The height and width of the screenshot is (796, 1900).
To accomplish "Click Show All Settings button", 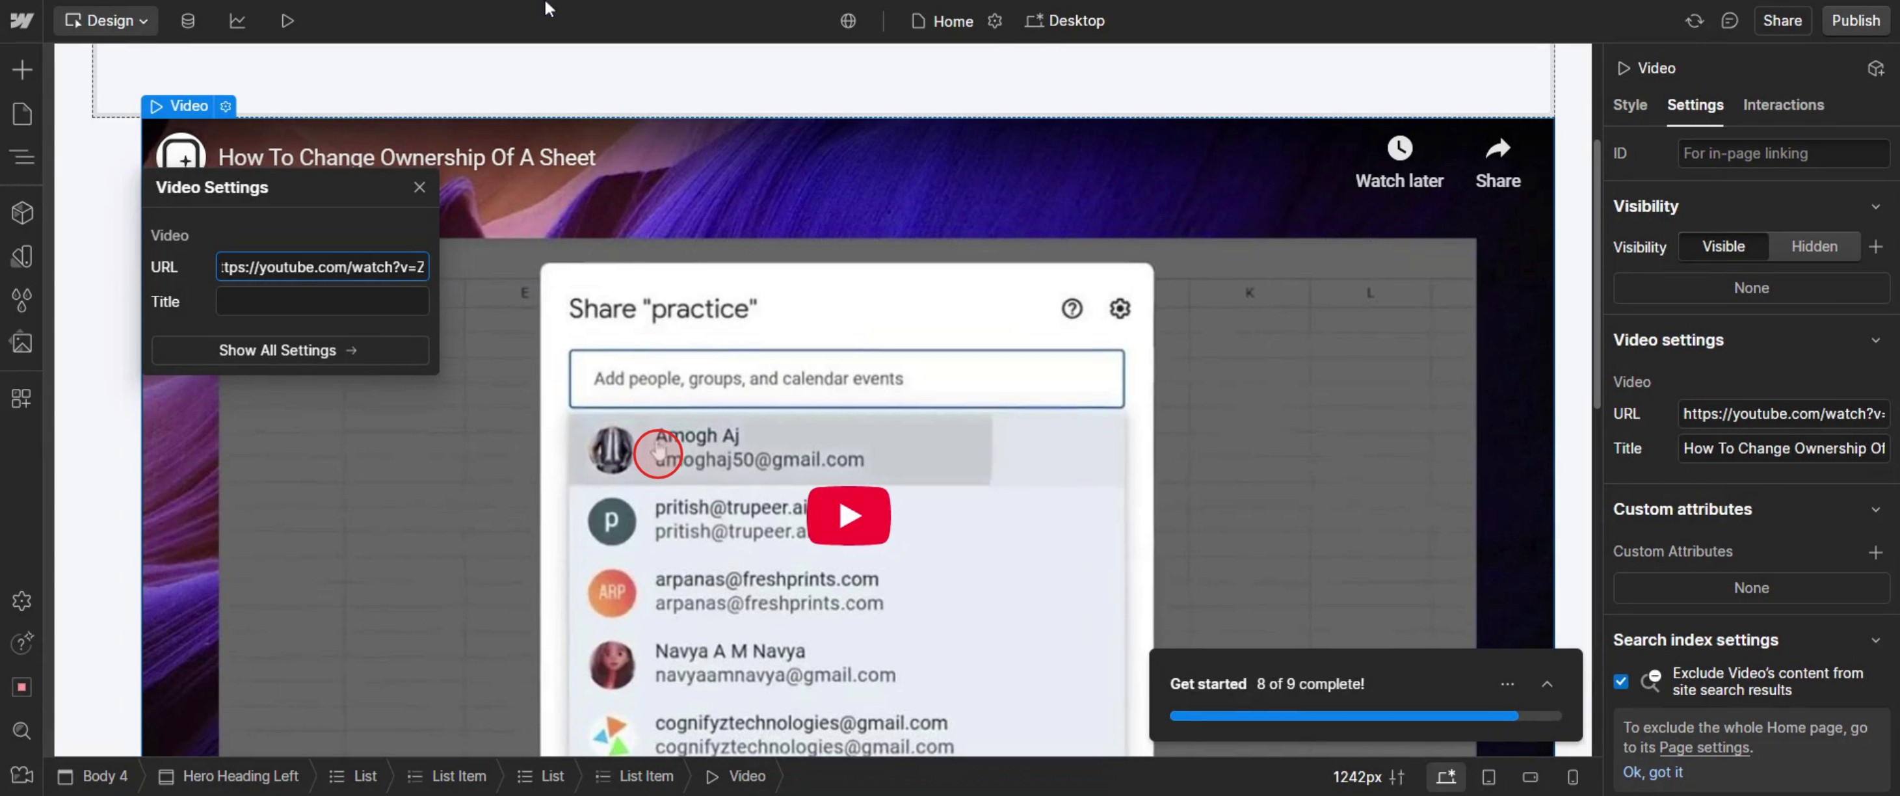I will click(289, 351).
